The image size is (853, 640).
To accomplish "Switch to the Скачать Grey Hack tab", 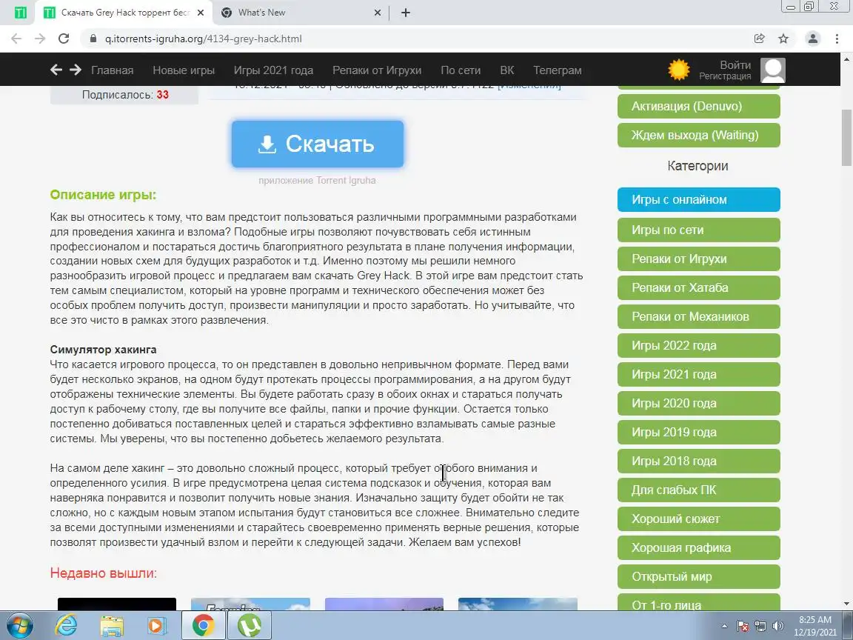I will pos(124,13).
